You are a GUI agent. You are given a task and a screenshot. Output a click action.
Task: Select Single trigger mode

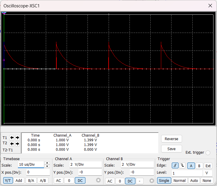(x=164, y=180)
